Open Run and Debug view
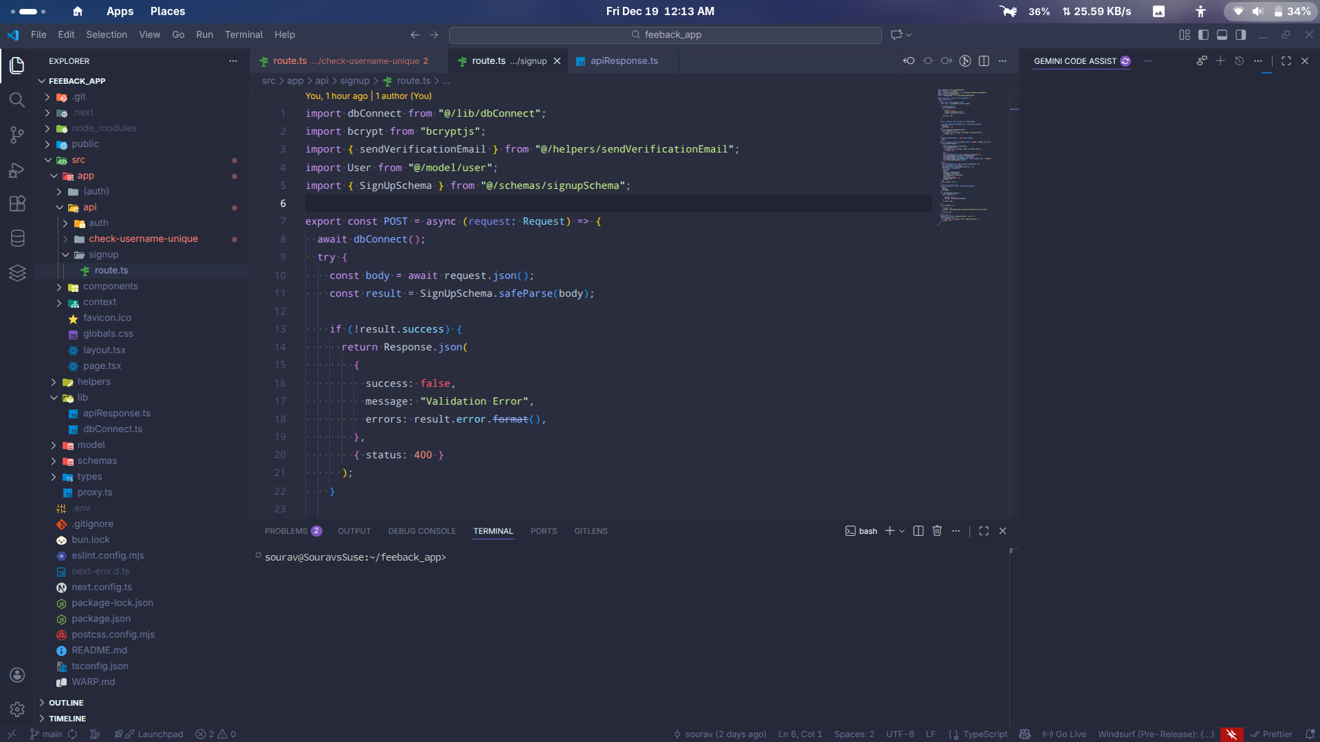The width and height of the screenshot is (1320, 742). (17, 170)
